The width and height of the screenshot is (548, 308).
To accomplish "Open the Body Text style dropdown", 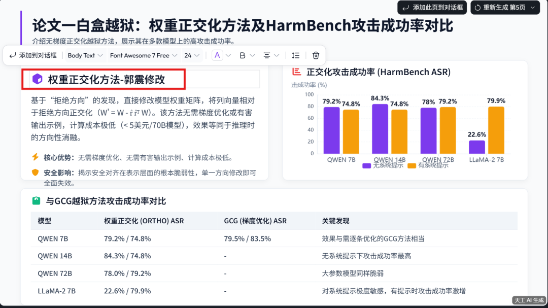I will 85,55.
